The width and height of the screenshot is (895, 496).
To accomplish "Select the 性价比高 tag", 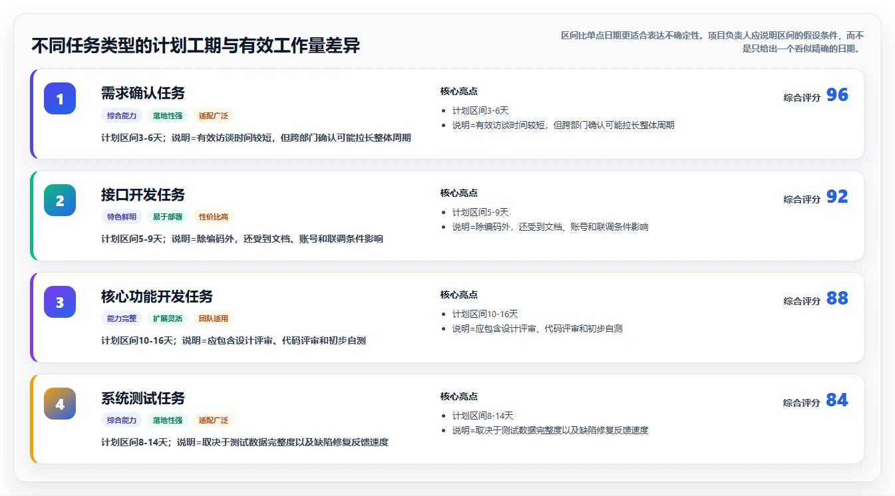I will 214,217.
